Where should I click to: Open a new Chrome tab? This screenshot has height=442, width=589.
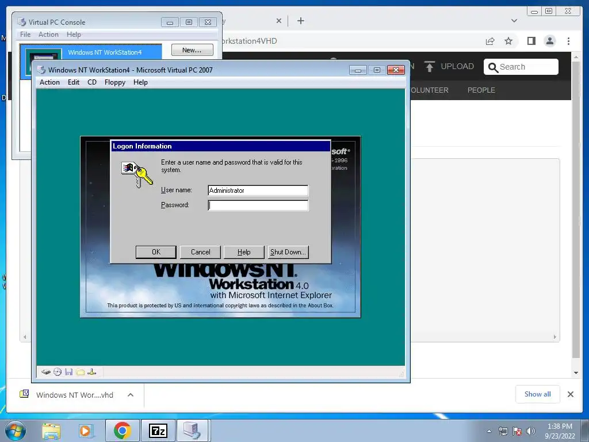(x=300, y=21)
